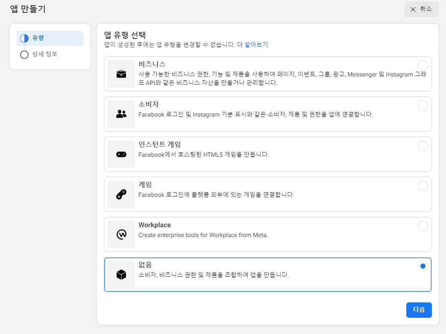
Task: Cancel app creation with 취소 button
Action: [x=421, y=9]
